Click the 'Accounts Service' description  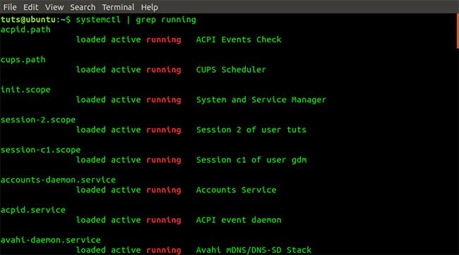(x=236, y=190)
